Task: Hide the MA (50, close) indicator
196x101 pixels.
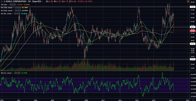Action: pyautogui.click(x=15, y=14)
